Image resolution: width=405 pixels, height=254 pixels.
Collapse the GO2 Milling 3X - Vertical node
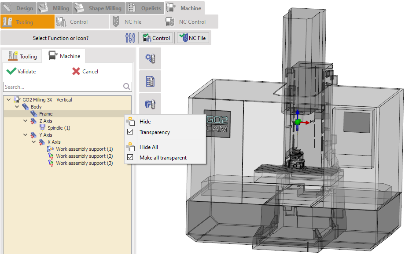9,100
